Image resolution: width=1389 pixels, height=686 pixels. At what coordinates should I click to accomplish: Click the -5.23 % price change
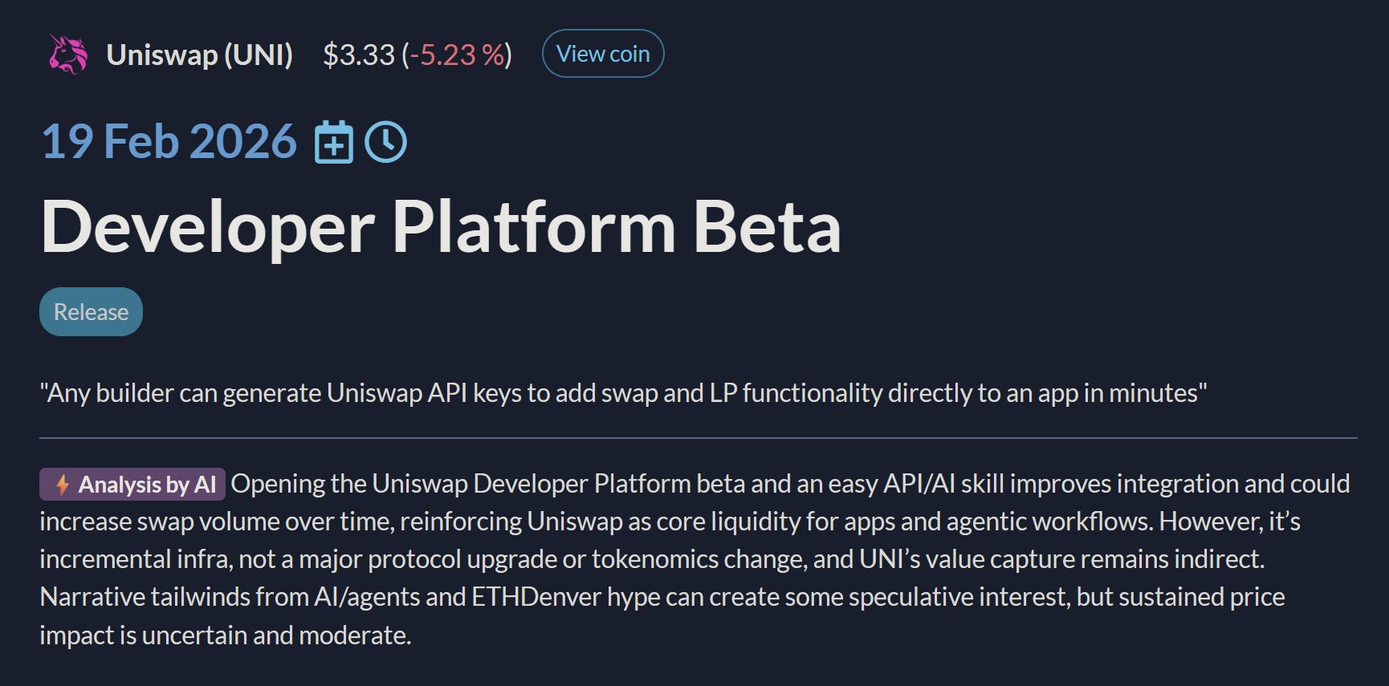[x=457, y=55]
